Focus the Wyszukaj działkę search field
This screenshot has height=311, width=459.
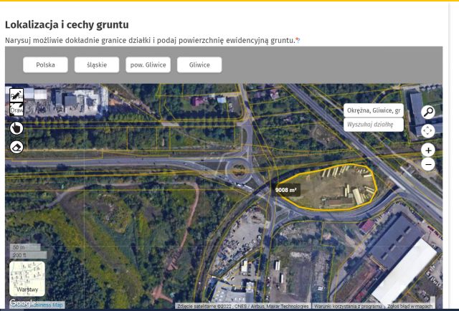374,125
